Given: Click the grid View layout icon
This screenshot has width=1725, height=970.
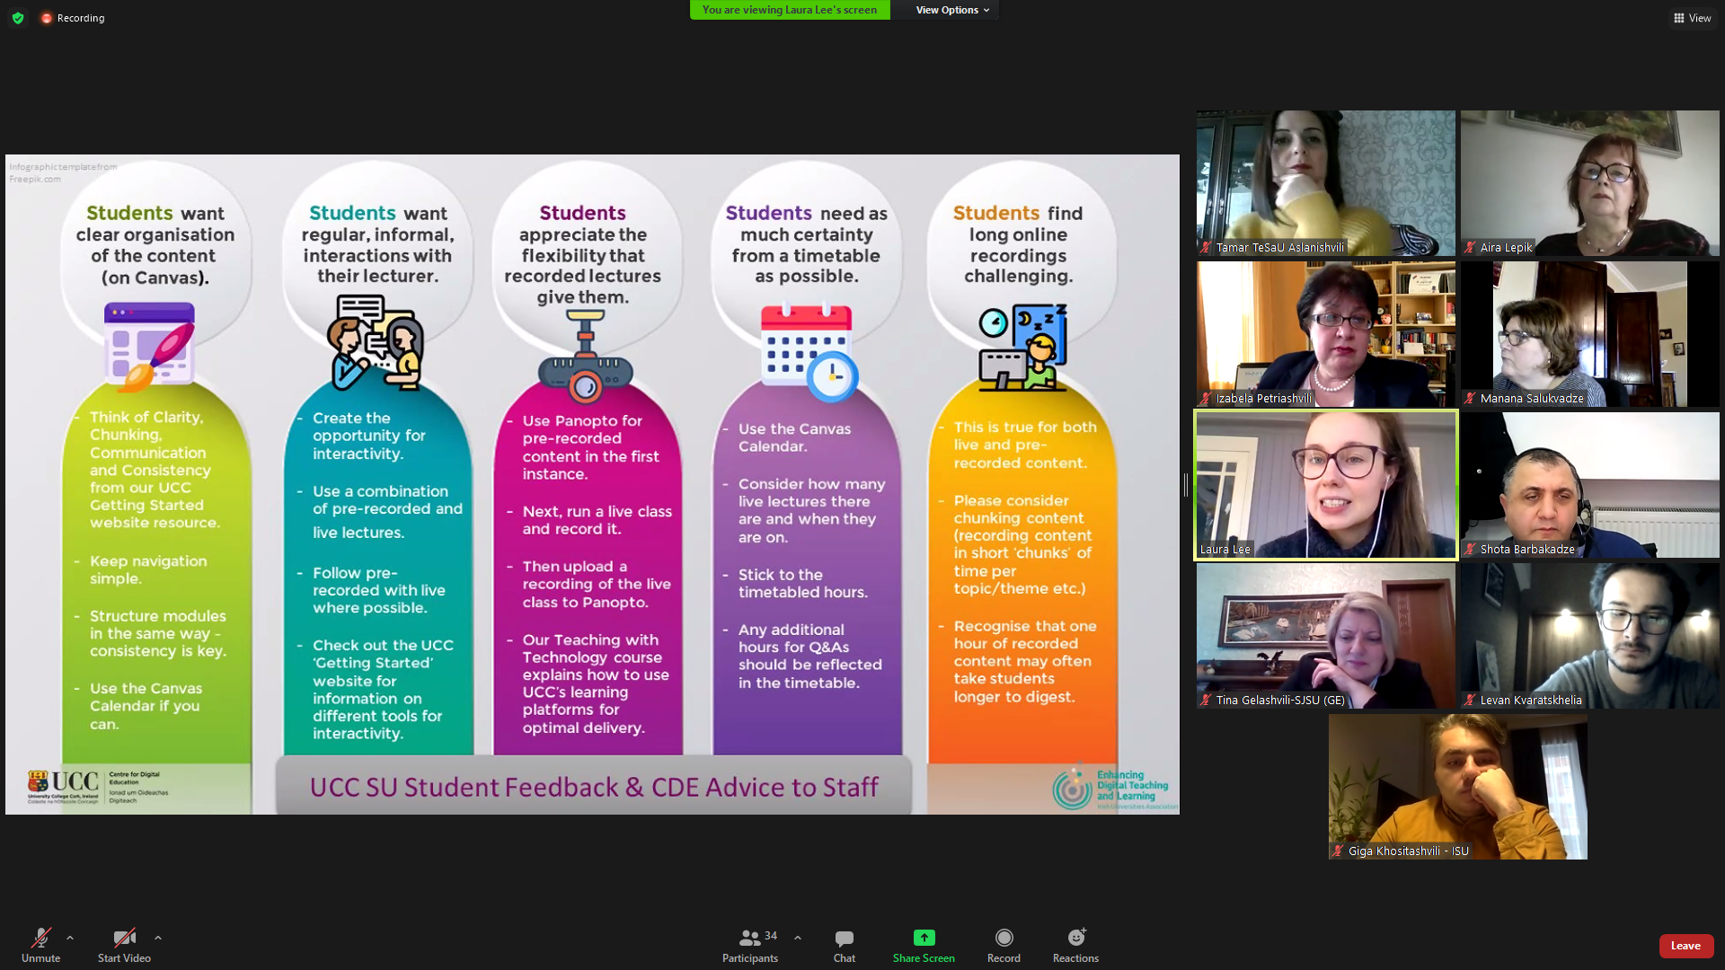Looking at the screenshot, I should click(1678, 18).
